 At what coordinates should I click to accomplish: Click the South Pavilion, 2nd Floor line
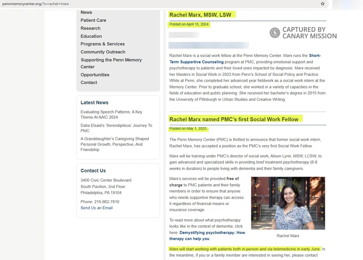pyautogui.click(x=103, y=186)
